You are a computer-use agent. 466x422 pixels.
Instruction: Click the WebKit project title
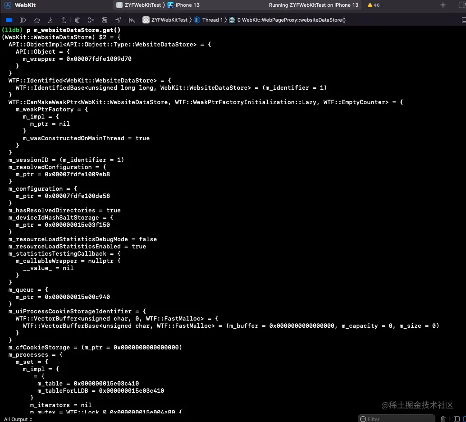tap(25, 5)
